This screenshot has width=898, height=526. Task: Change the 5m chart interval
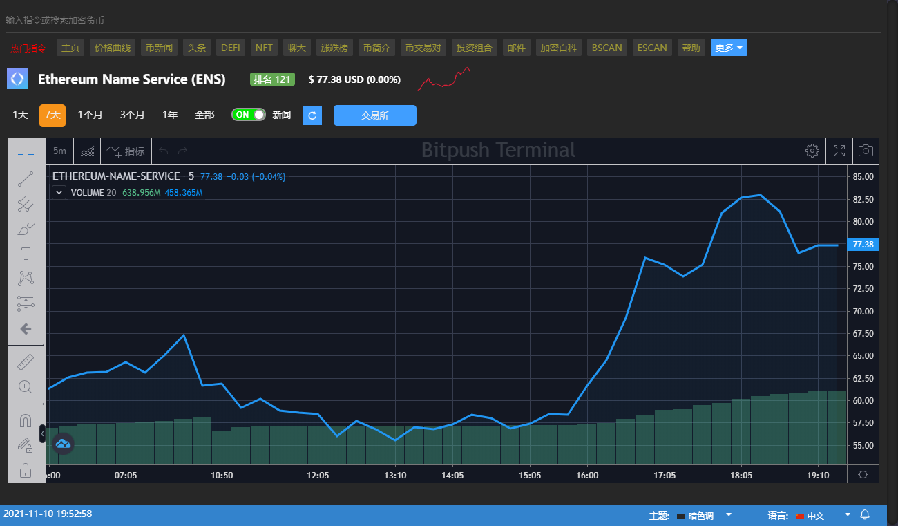point(60,151)
